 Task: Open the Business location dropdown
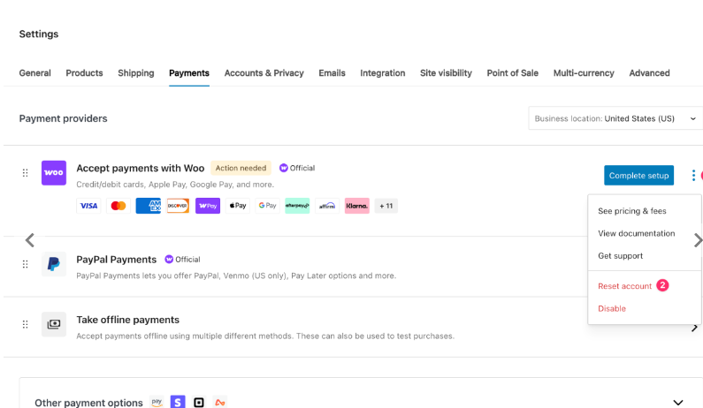click(x=615, y=118)
